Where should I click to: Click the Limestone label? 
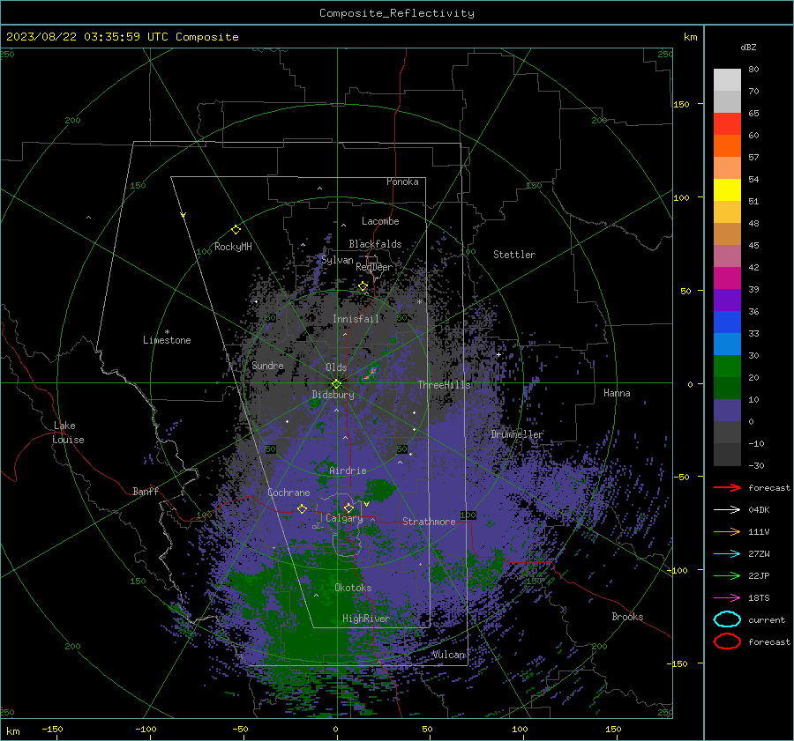[x=167, y=340]
